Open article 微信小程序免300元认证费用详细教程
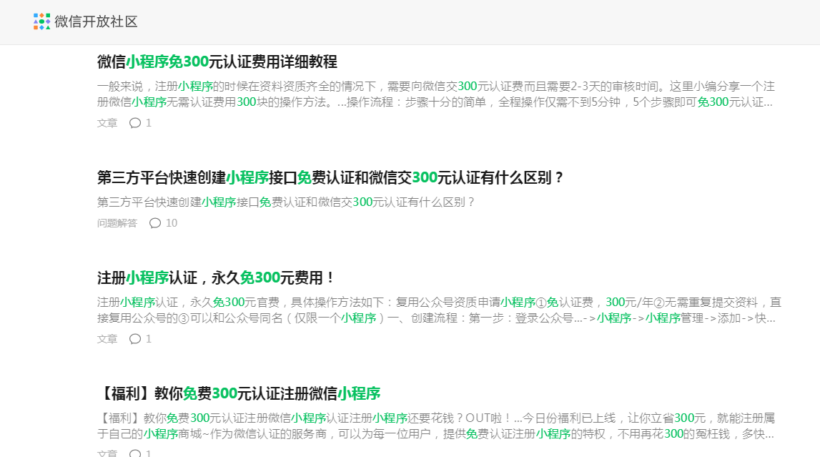The width and height of the screenshot is (820, 457). point(217,62)
